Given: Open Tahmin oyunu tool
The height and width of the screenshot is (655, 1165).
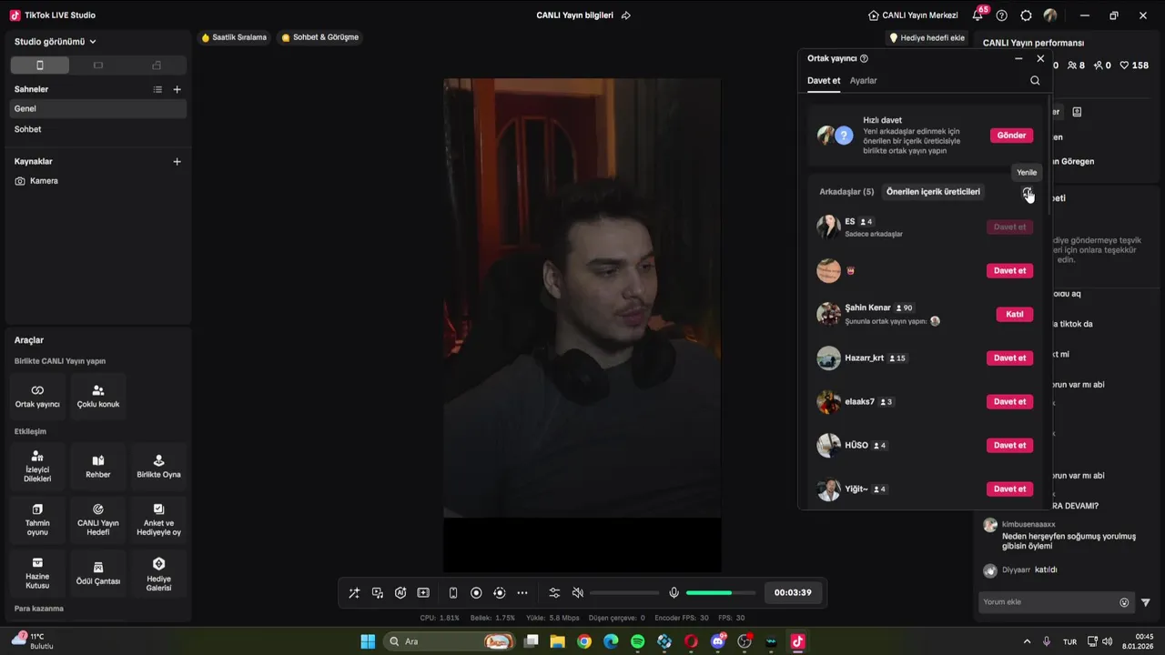Looking at the screenshot, I should point(37,519).
